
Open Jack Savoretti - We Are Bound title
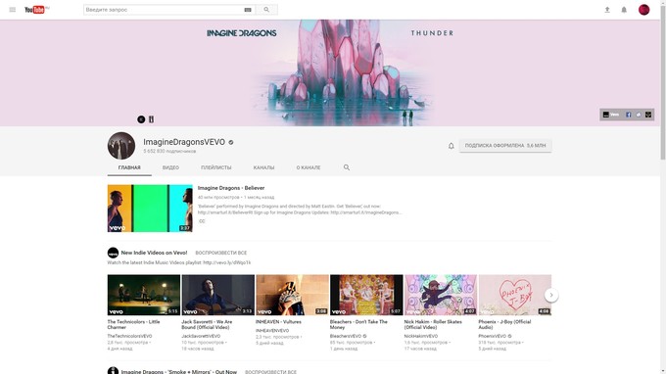pyautogui.click(x=207, y=324)
